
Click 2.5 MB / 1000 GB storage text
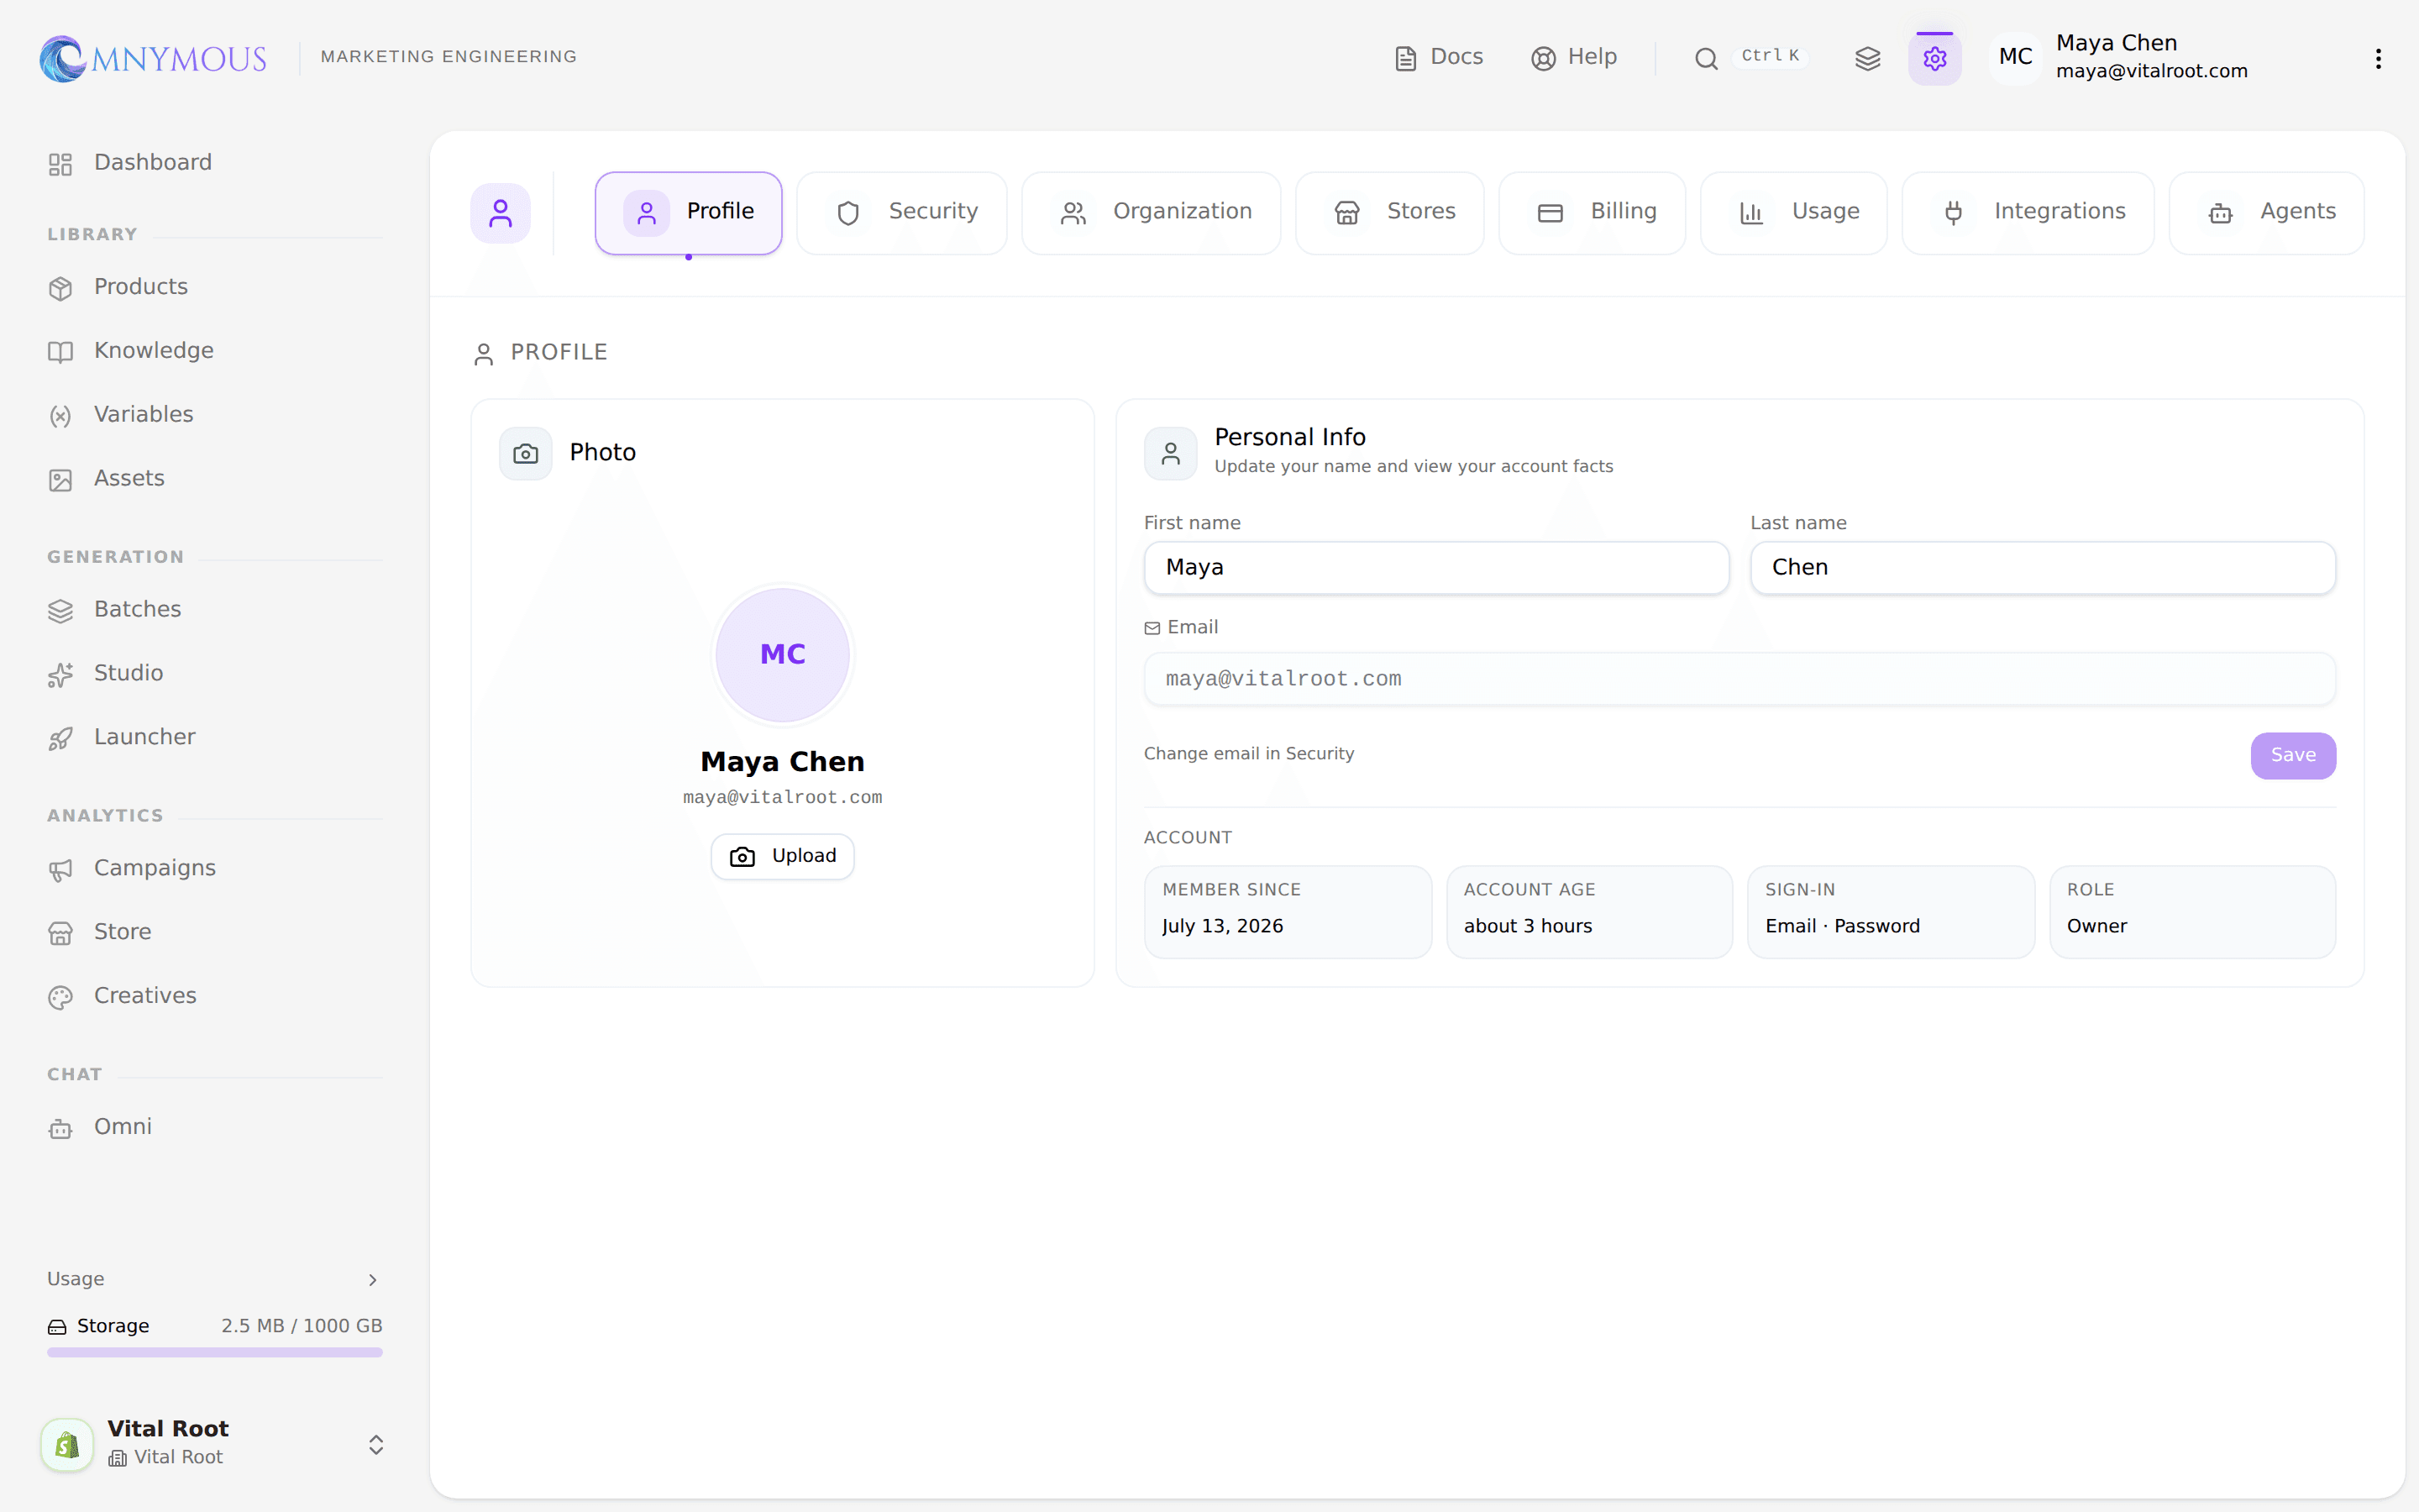(x=302, y=1325)
